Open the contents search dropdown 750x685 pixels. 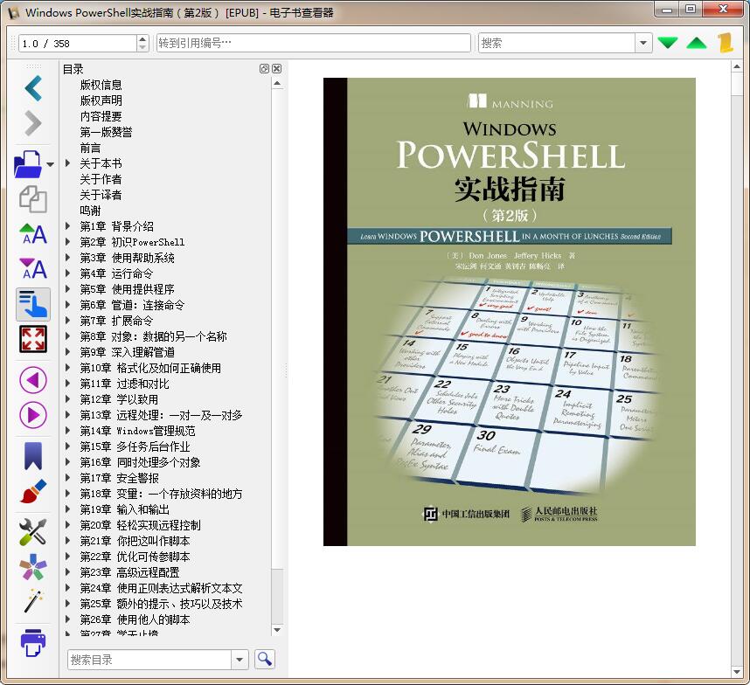pyautogui.click(x=240, y=660)
